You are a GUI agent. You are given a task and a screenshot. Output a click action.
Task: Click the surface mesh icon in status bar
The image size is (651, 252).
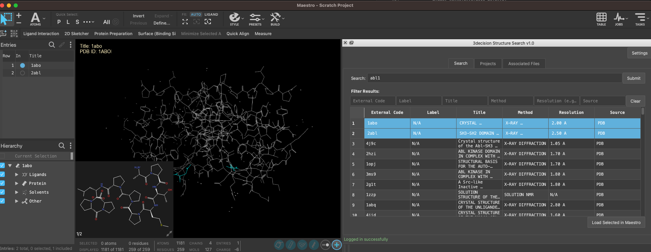pyautogui.click(x=302, y=245)
